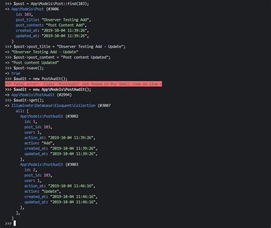
Task: Click the "all: [" line
Action: (22, 111)
